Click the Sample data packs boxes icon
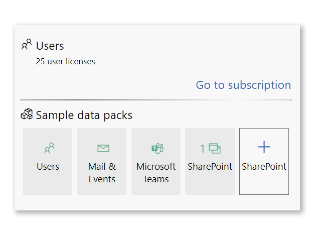Image resolution: width=316 pixels, height=237 pixels. click(27, 115)
